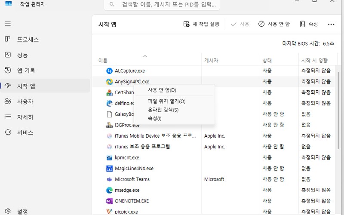Click the ONENOTEM.EXE icon
This screenshot has width=344, height=215.
click(x=109, y=201)
